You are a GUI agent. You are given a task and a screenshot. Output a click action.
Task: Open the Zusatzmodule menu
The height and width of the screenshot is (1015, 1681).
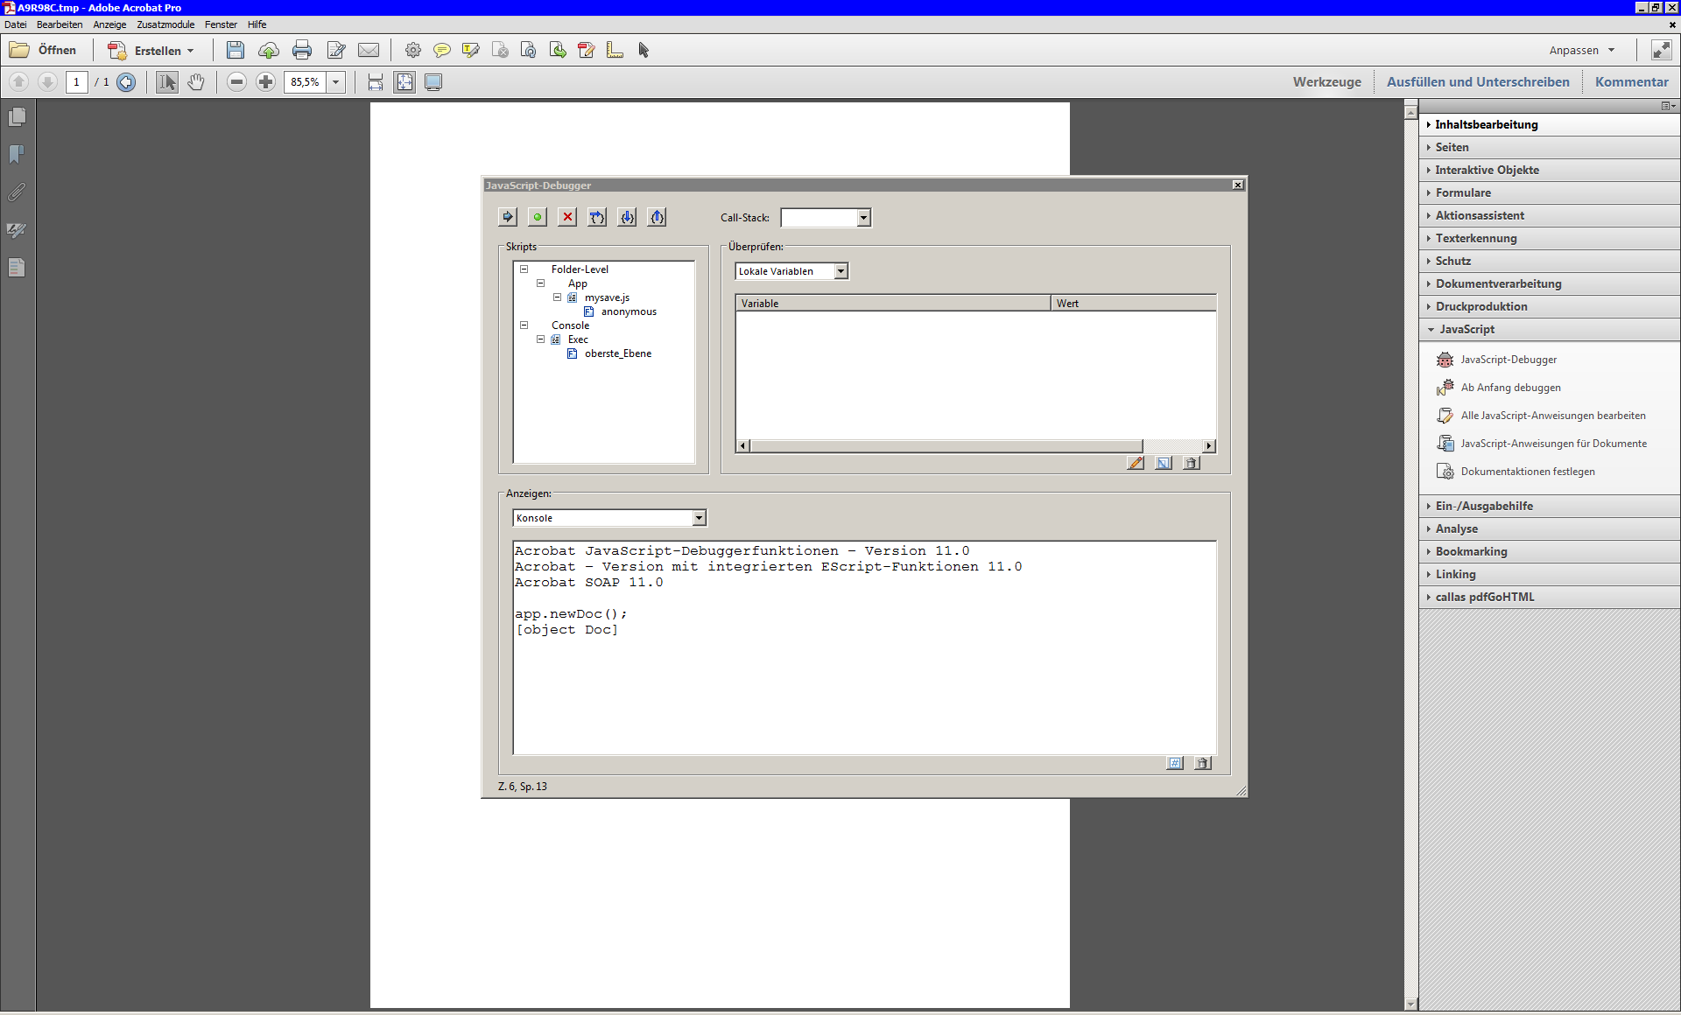coord(165,24)
